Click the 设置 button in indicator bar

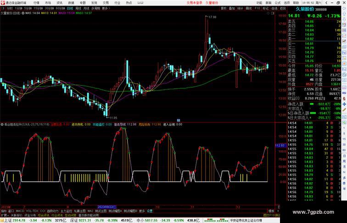click(150, 211)
